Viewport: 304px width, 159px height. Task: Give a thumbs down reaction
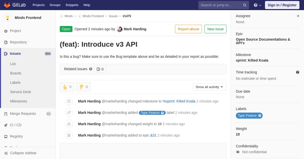point(83,87)
